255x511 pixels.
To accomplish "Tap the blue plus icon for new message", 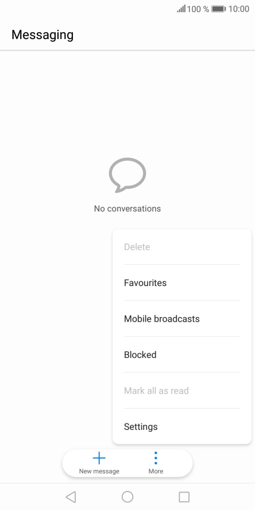I will pos(99,458).
